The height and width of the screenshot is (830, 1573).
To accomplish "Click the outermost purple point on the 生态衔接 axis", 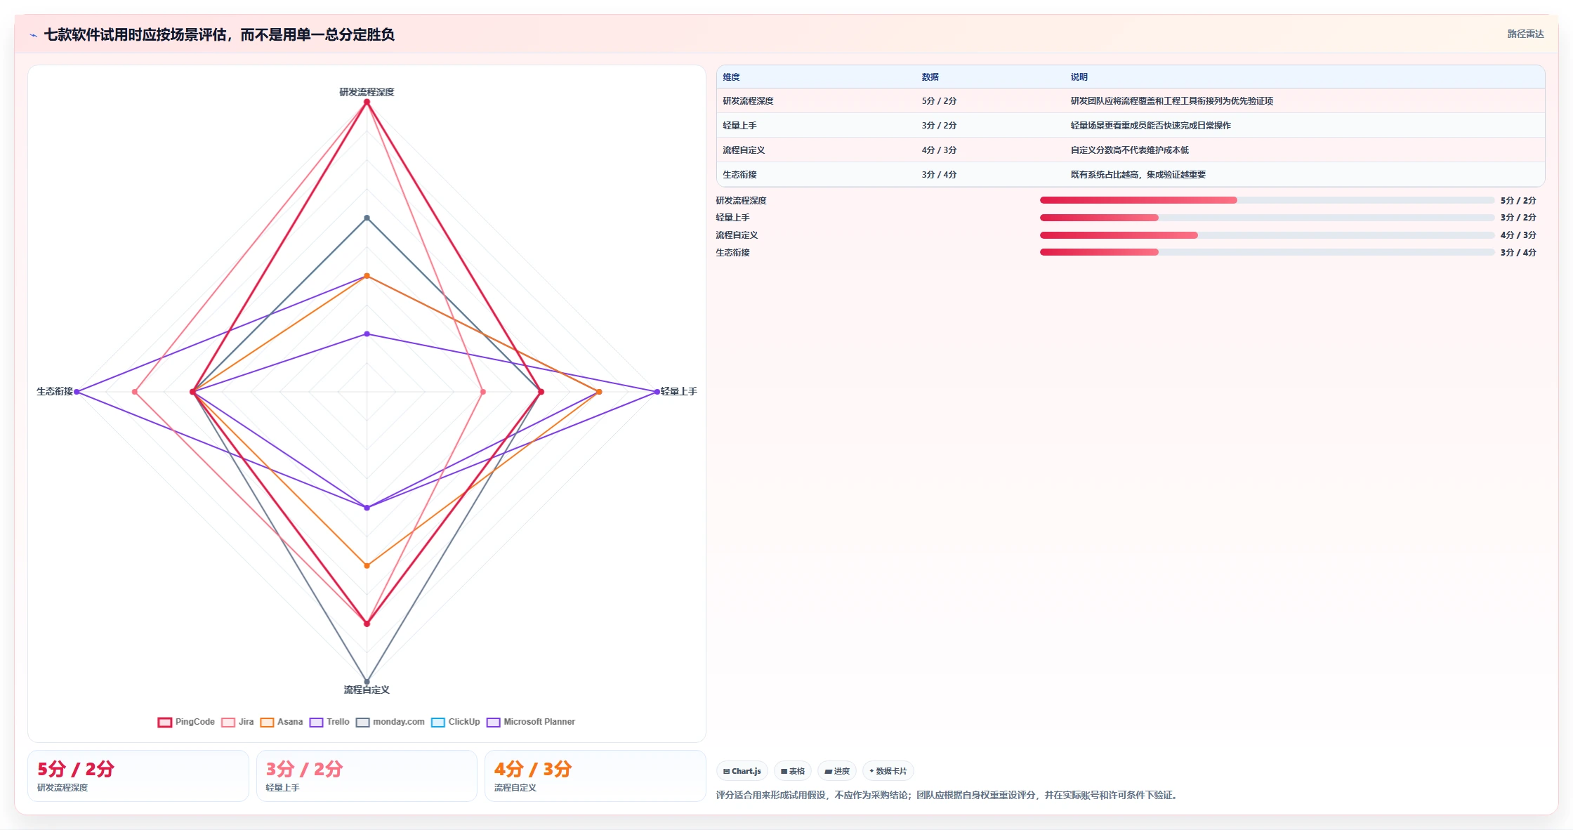I will [77, 392].
